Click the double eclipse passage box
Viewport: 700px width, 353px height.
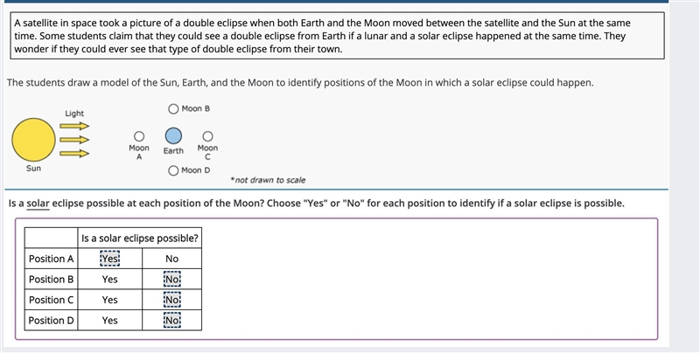point(338,36)
